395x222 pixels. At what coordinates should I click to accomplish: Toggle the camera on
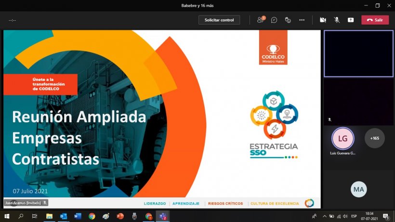(323, 20)
